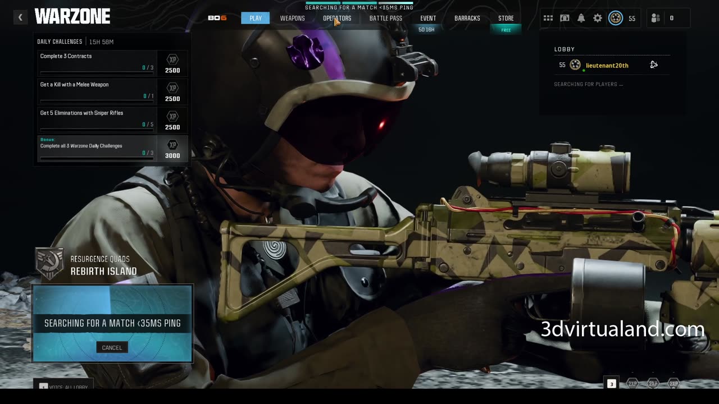Click the Battle.net platform icon beside lieutenant20th
719x404 pixels.
click(654, 65)
